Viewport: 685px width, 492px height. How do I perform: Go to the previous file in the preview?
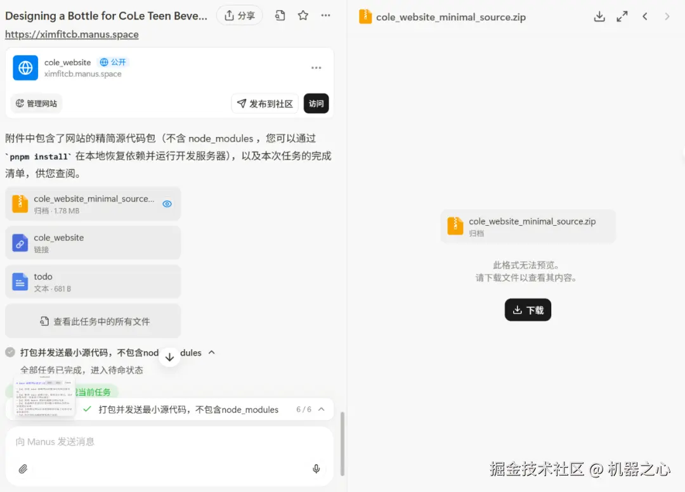(x=645, y=16)
